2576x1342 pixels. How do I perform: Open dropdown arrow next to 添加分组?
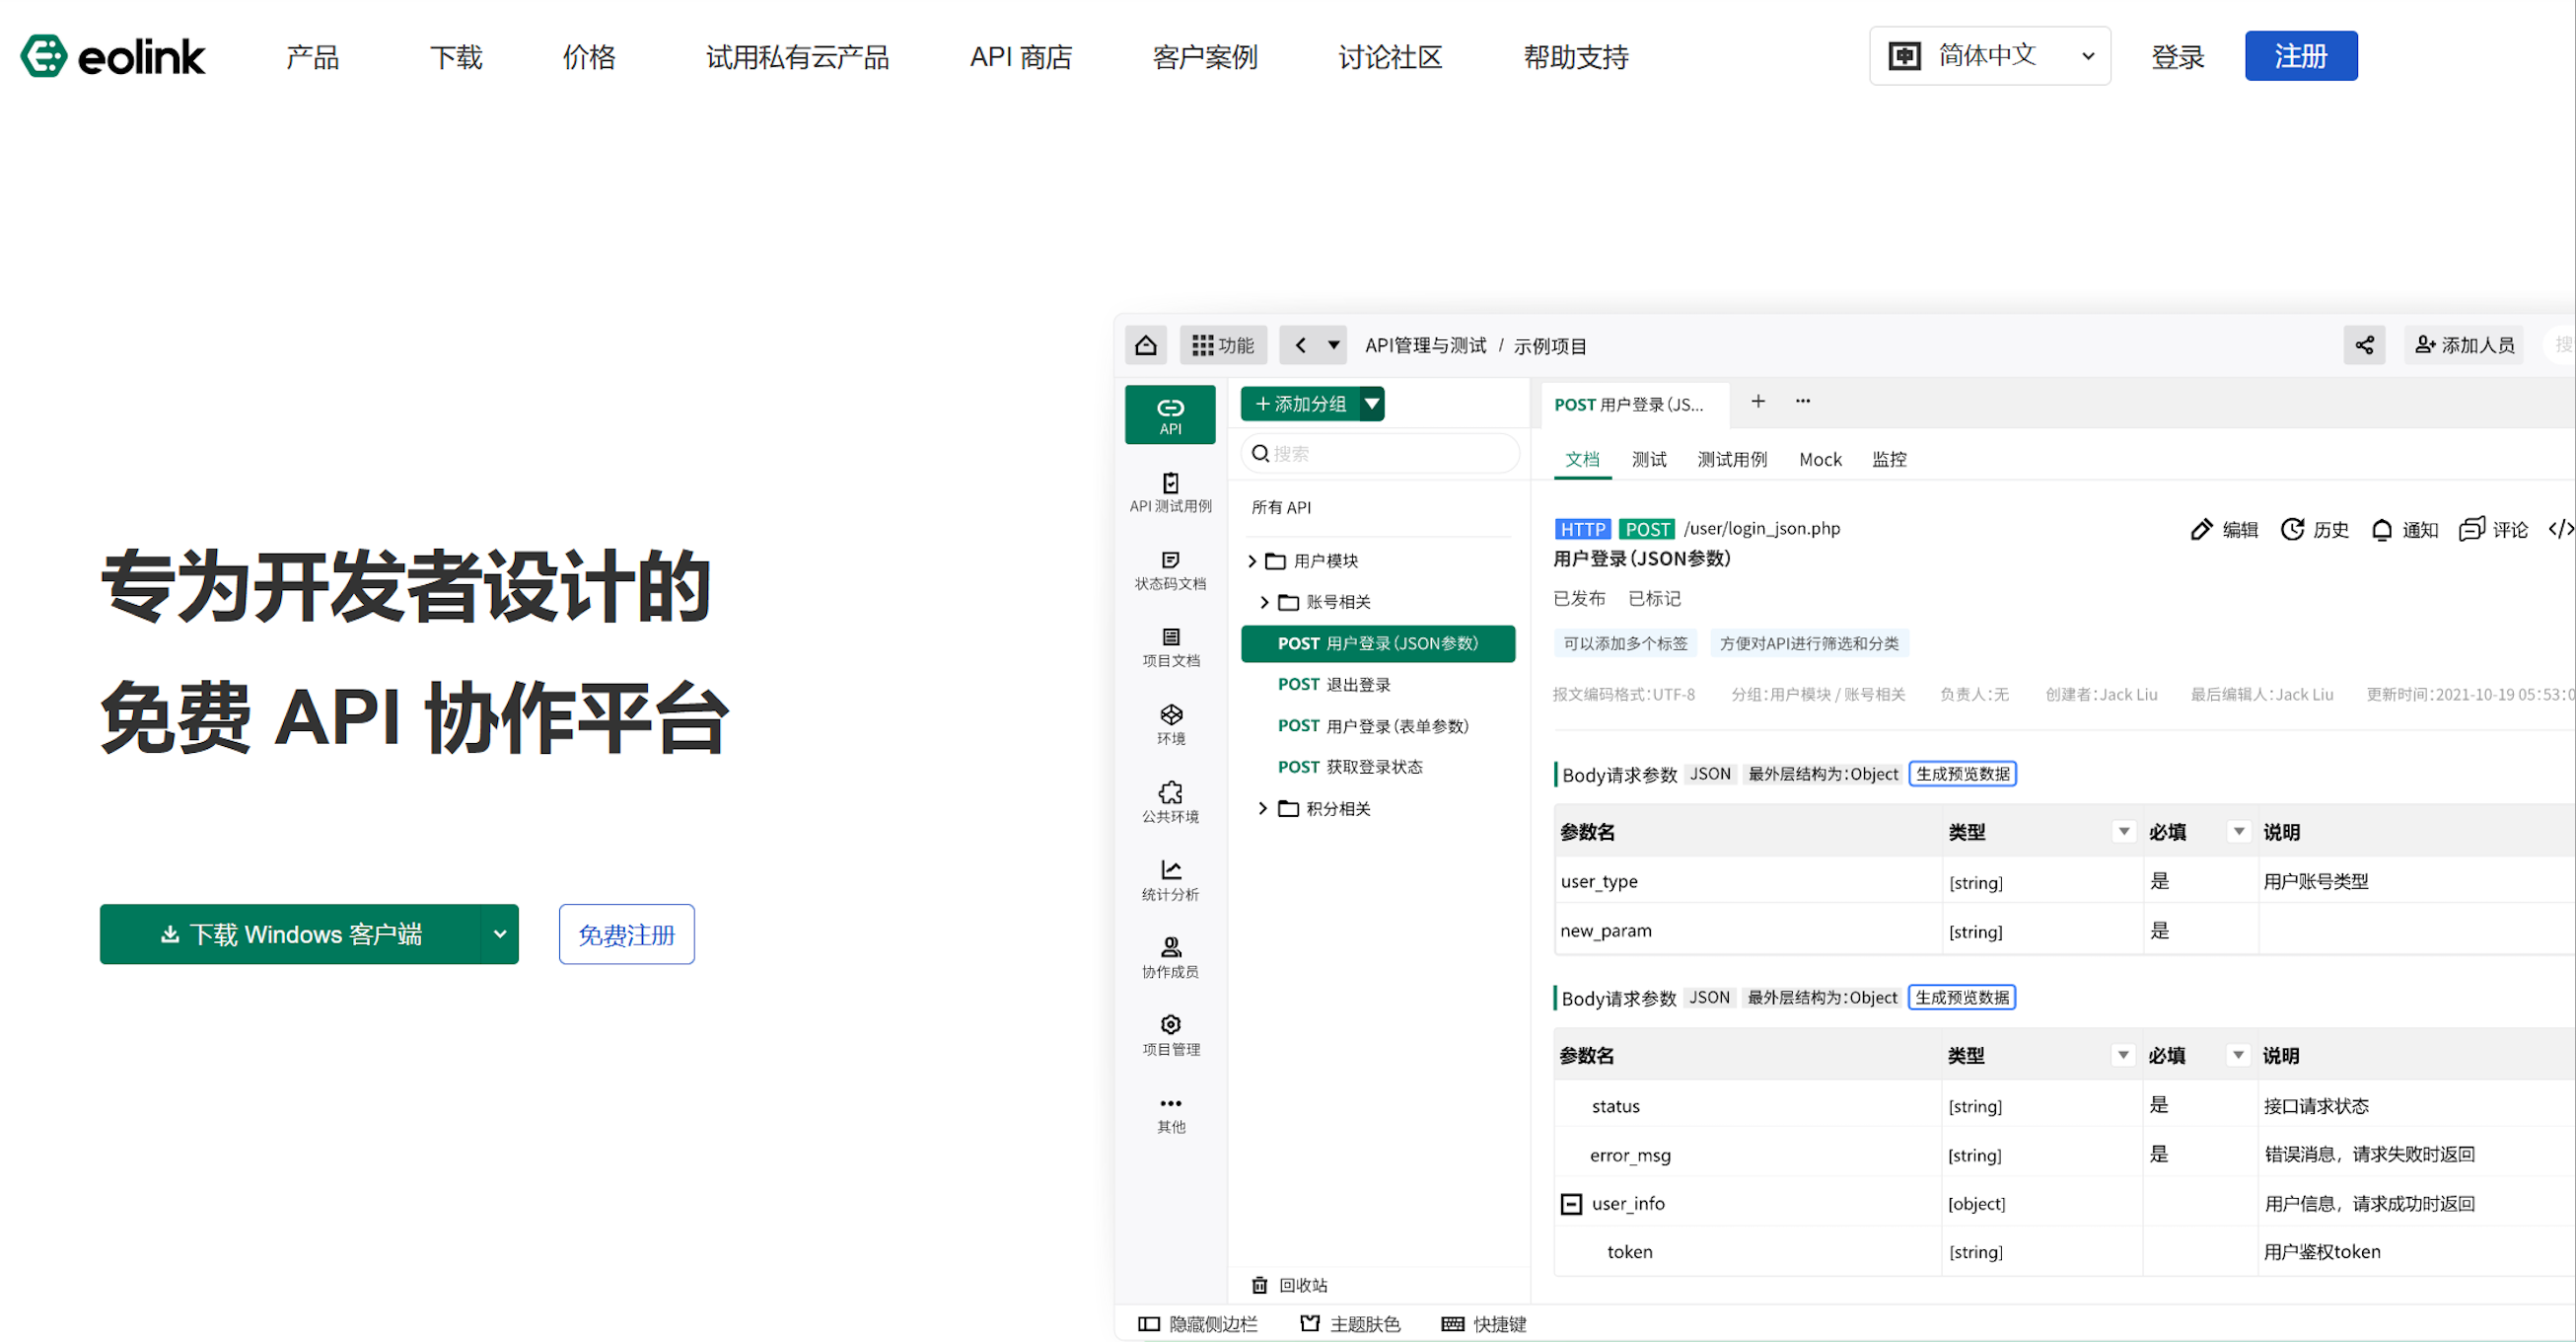click(x=1372, y=405)
